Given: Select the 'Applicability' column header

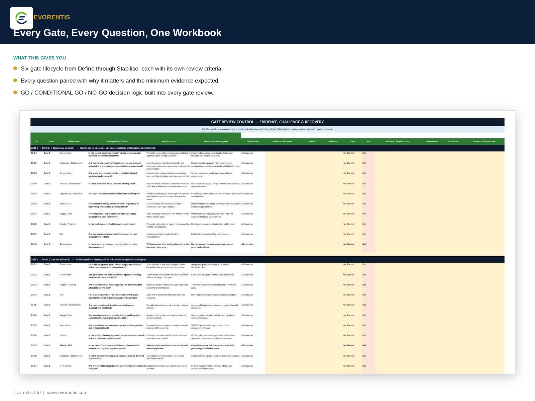Looking at the screenshot, I should [253, 141].
